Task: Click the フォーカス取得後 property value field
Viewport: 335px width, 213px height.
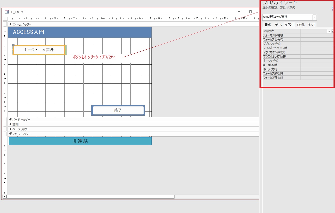Action: tap(317, 35)
